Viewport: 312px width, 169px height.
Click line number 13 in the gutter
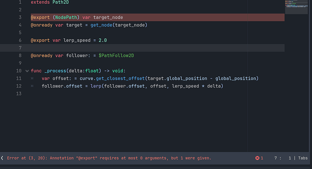[19, 94]
